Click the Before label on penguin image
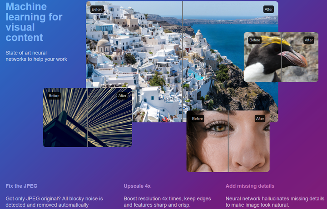This screenshot has width=327, height=209. tap(255, 40)
